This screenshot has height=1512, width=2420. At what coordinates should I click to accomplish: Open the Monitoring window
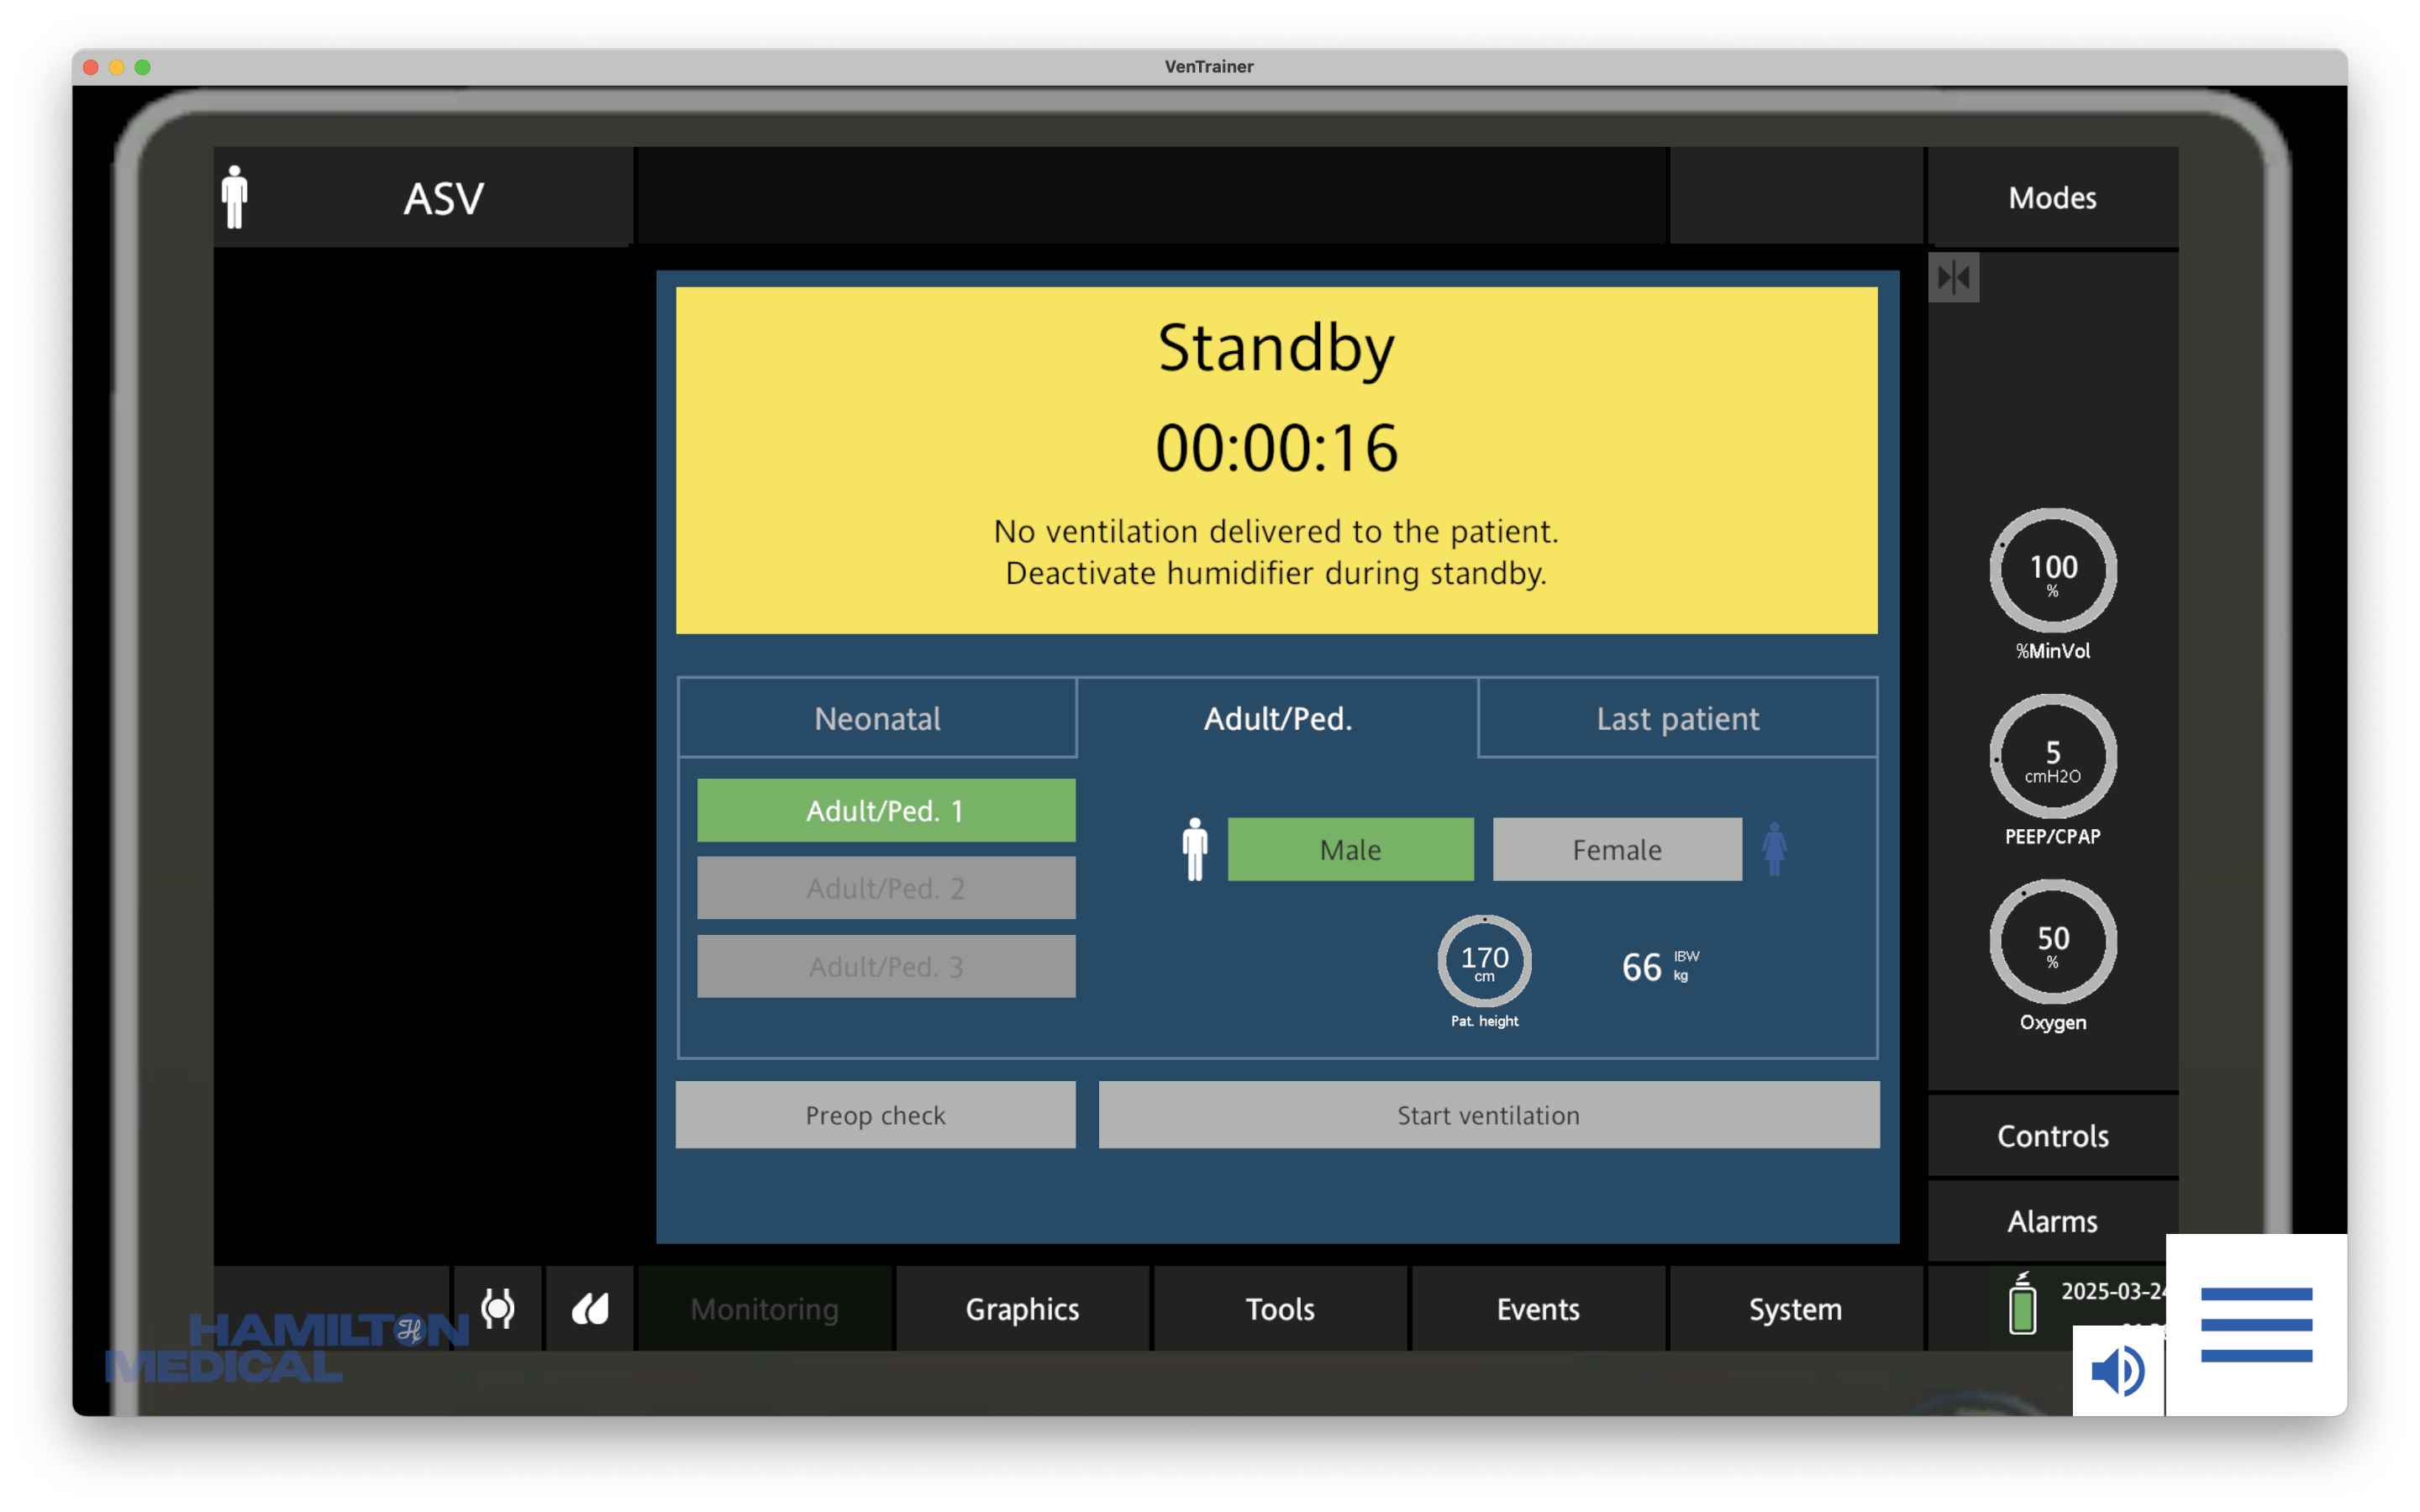pyautogui.click(x=765, y=1309)
